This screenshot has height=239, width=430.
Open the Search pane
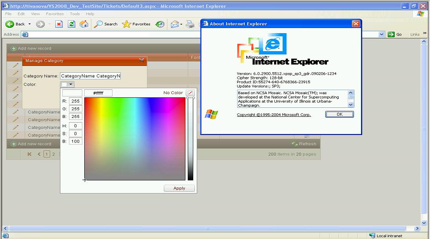105,24
